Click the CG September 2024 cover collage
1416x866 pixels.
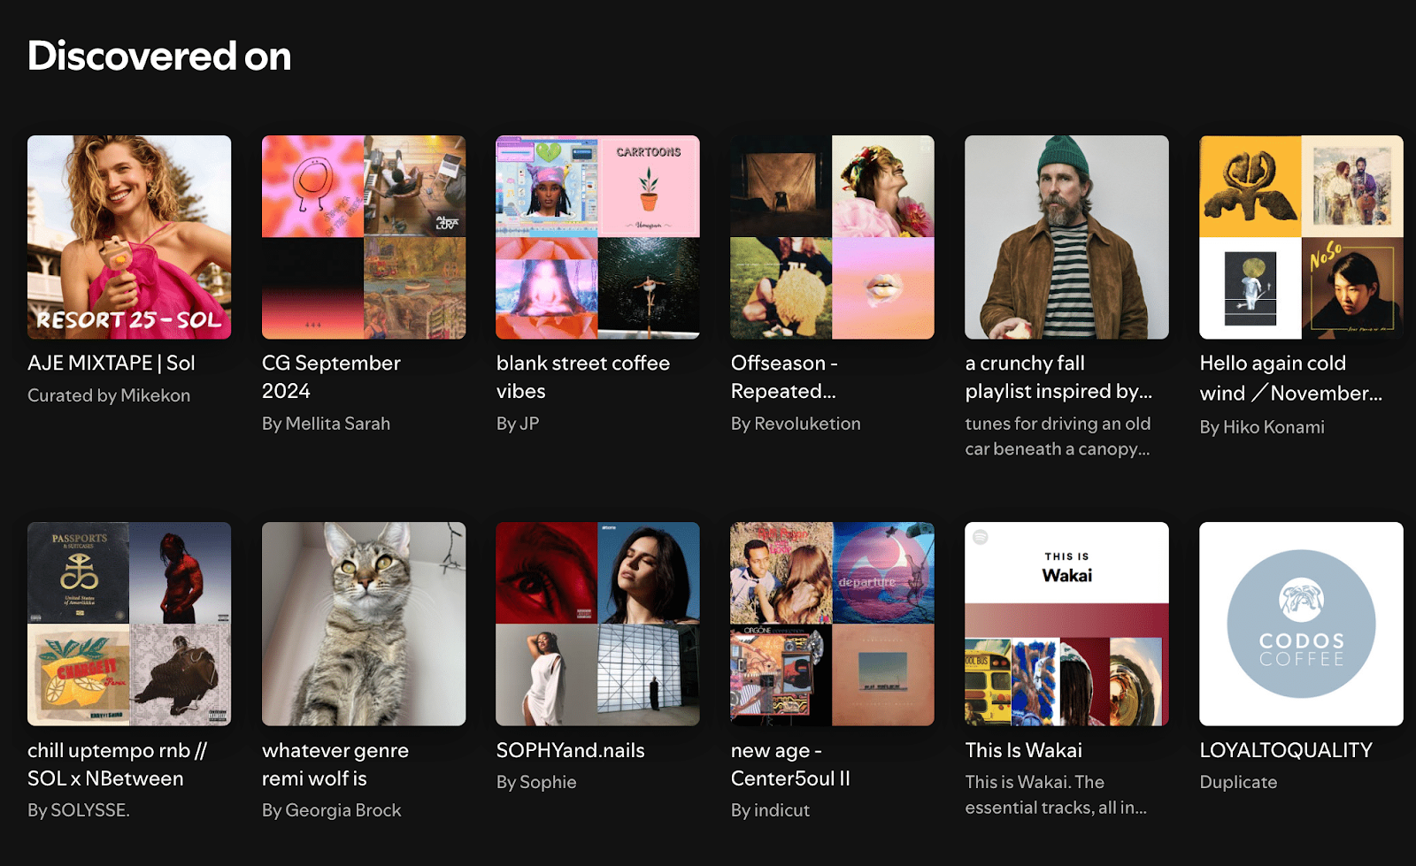364,237
